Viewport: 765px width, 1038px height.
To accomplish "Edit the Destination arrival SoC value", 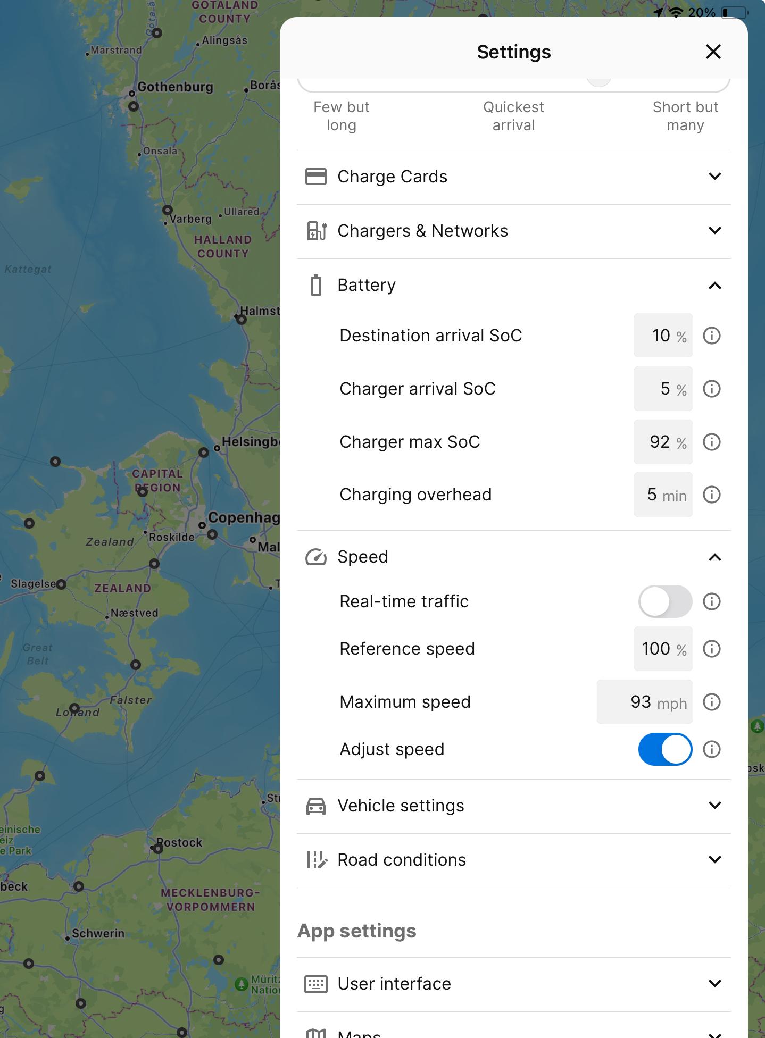I will click(663, 336).
